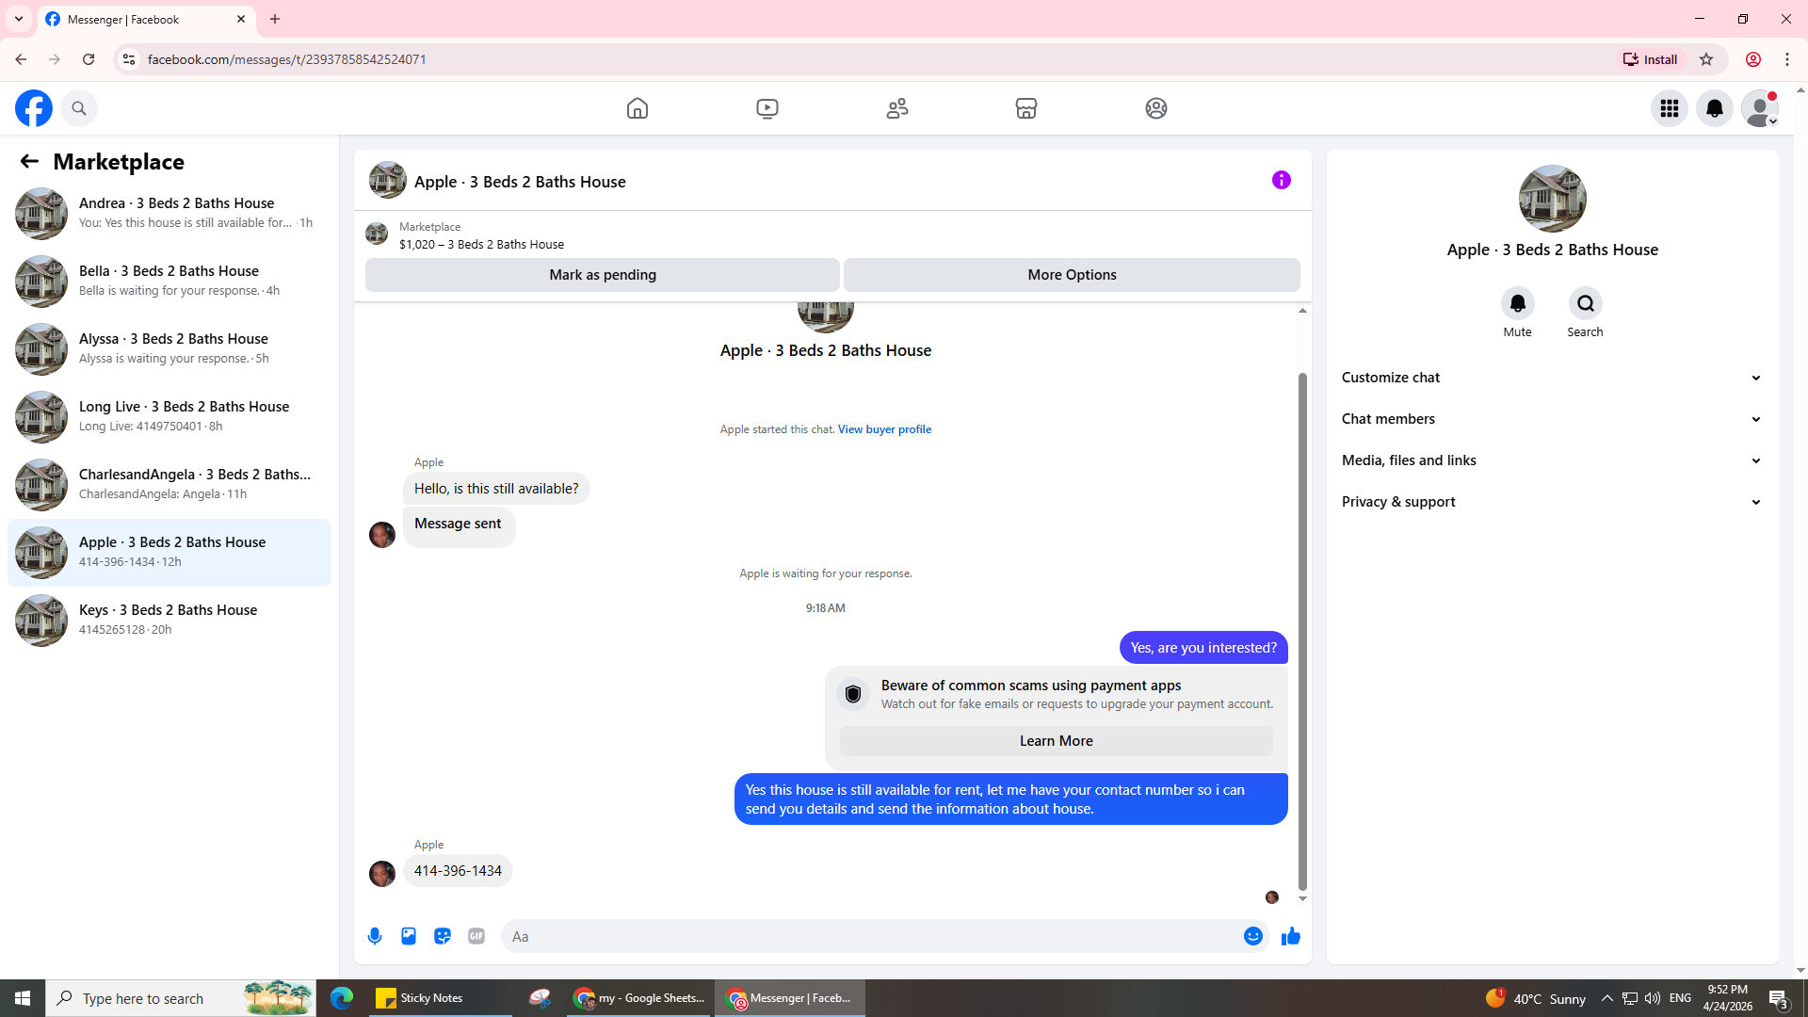The image size is (1808, 1017).
Task: Click the 414-396-1434 message bubble
Action: (458, 871)
